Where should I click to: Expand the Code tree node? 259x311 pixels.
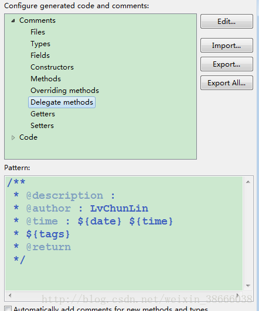coord(13,137)
